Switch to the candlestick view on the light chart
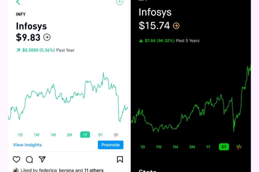Viewport: 259px width, 172px height. pos(116,135)
